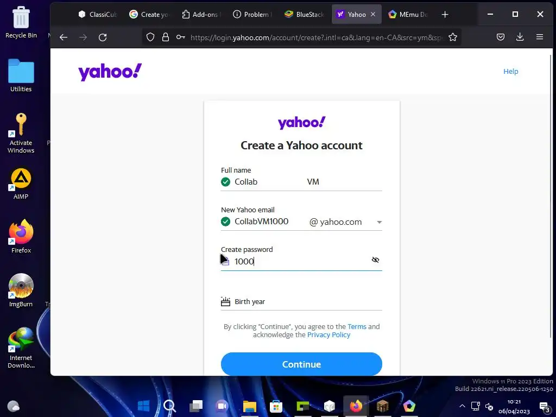Screen dimensions: 556x417
Task: Minimize the Firefox window
Action: pyautogui.click(x=490, y=14)
